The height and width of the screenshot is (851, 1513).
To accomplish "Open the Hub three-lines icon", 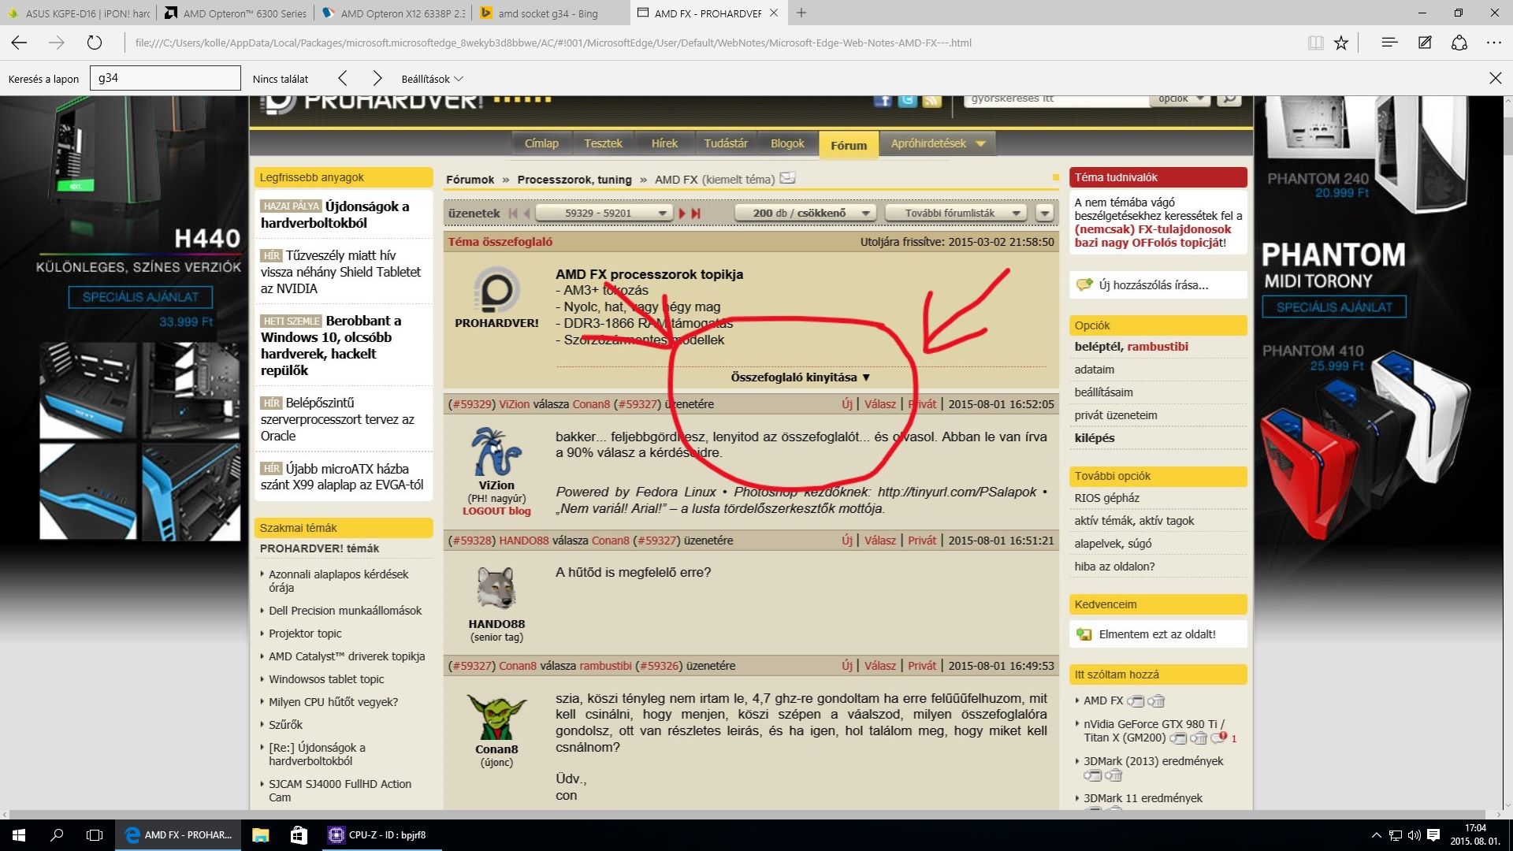I will click(x=1389, y=43).
